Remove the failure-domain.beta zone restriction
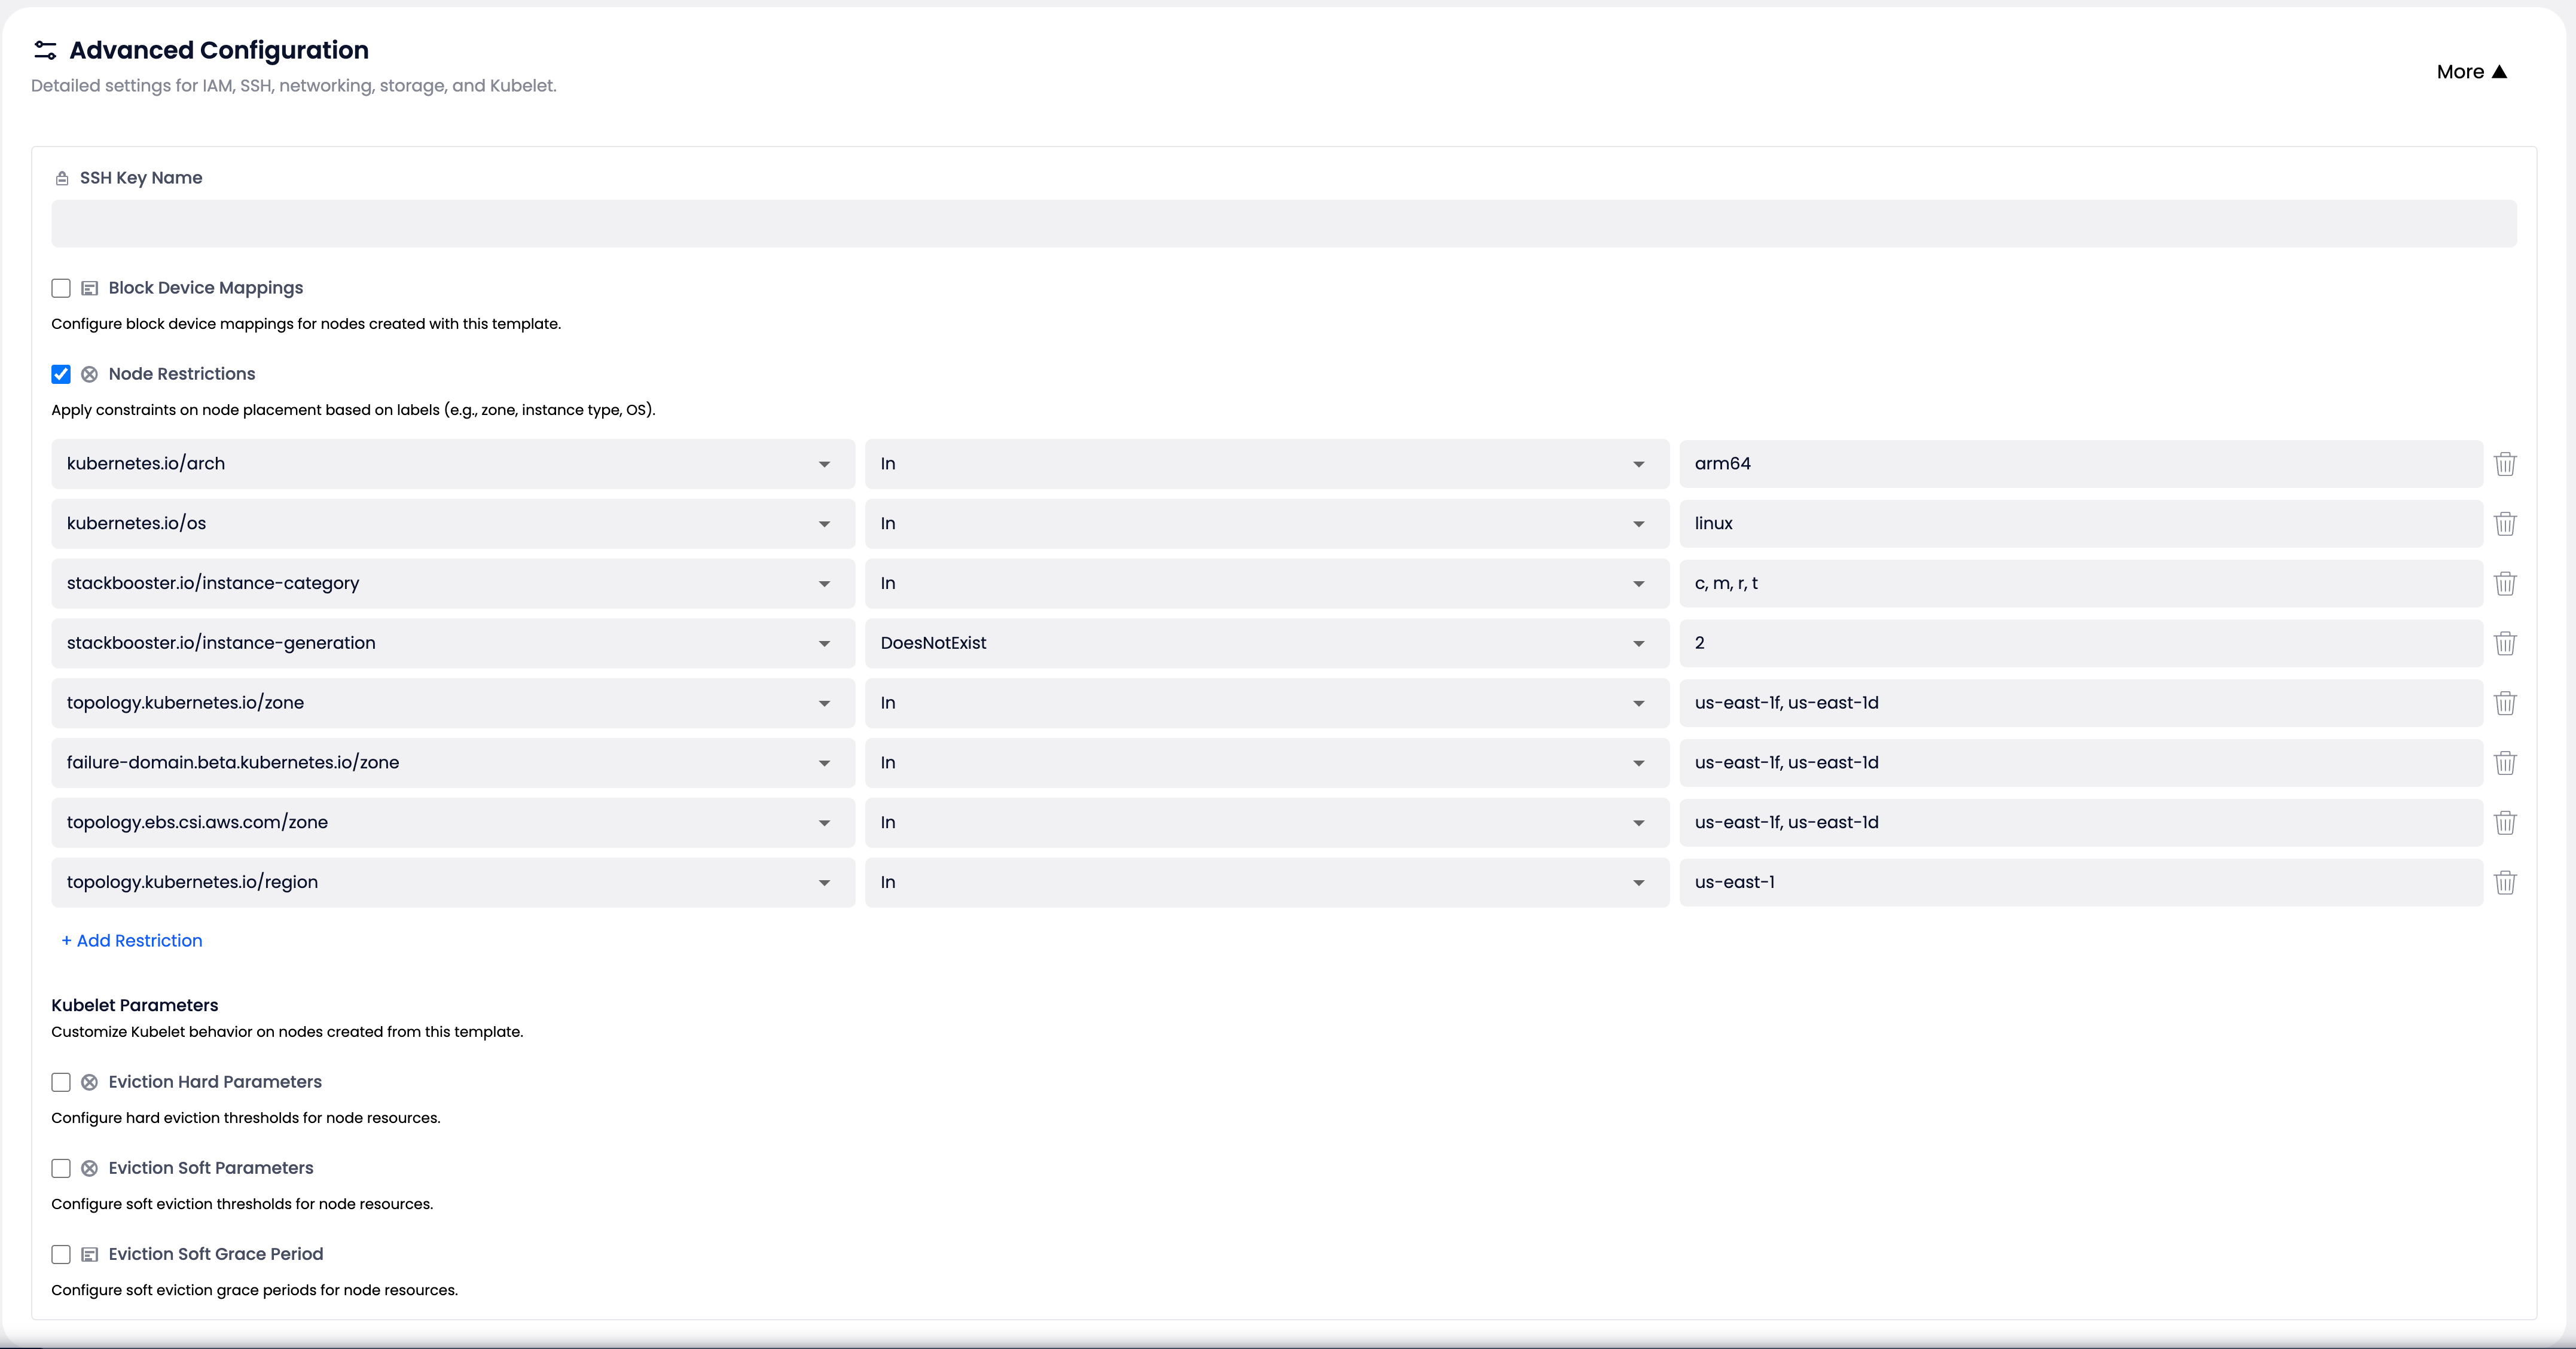Viewport: 2576px width, 1349px height. [x=2504, y=763]
